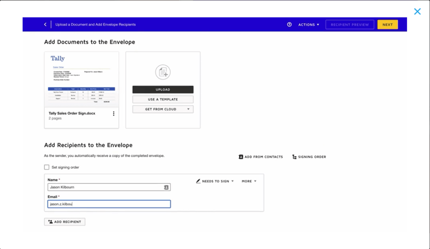
Task: Click inside the Email input field
Action: click(x=109, y=204)
